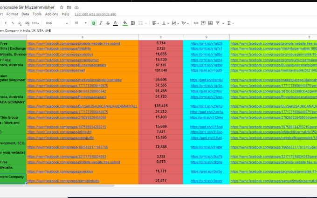Screen dimensions: 317x198
Task: Toggle strikethrough formatting
Action: (x=108, y=23)
